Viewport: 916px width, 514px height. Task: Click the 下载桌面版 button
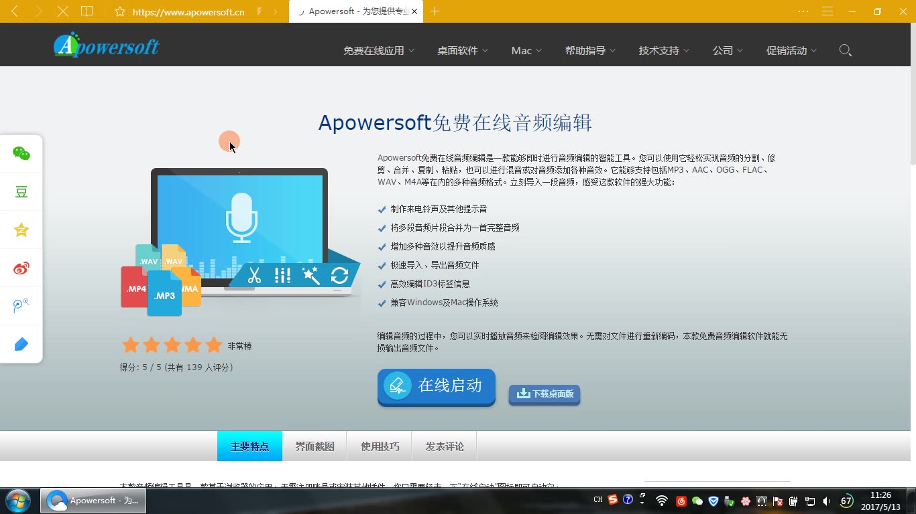(545, 394)
